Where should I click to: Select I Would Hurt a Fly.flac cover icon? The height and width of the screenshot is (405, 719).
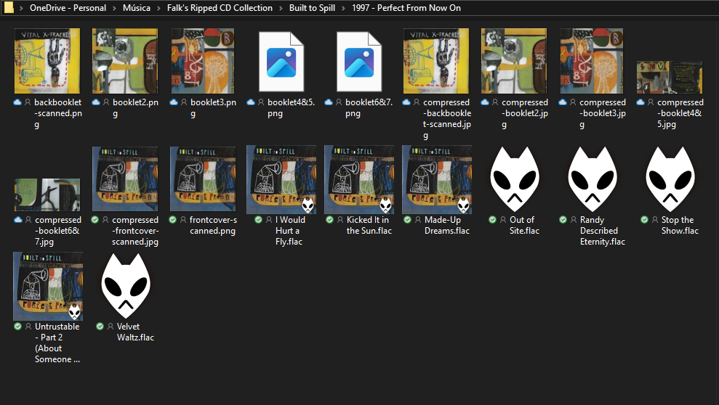pyautogui.click(x=281, y=179)
